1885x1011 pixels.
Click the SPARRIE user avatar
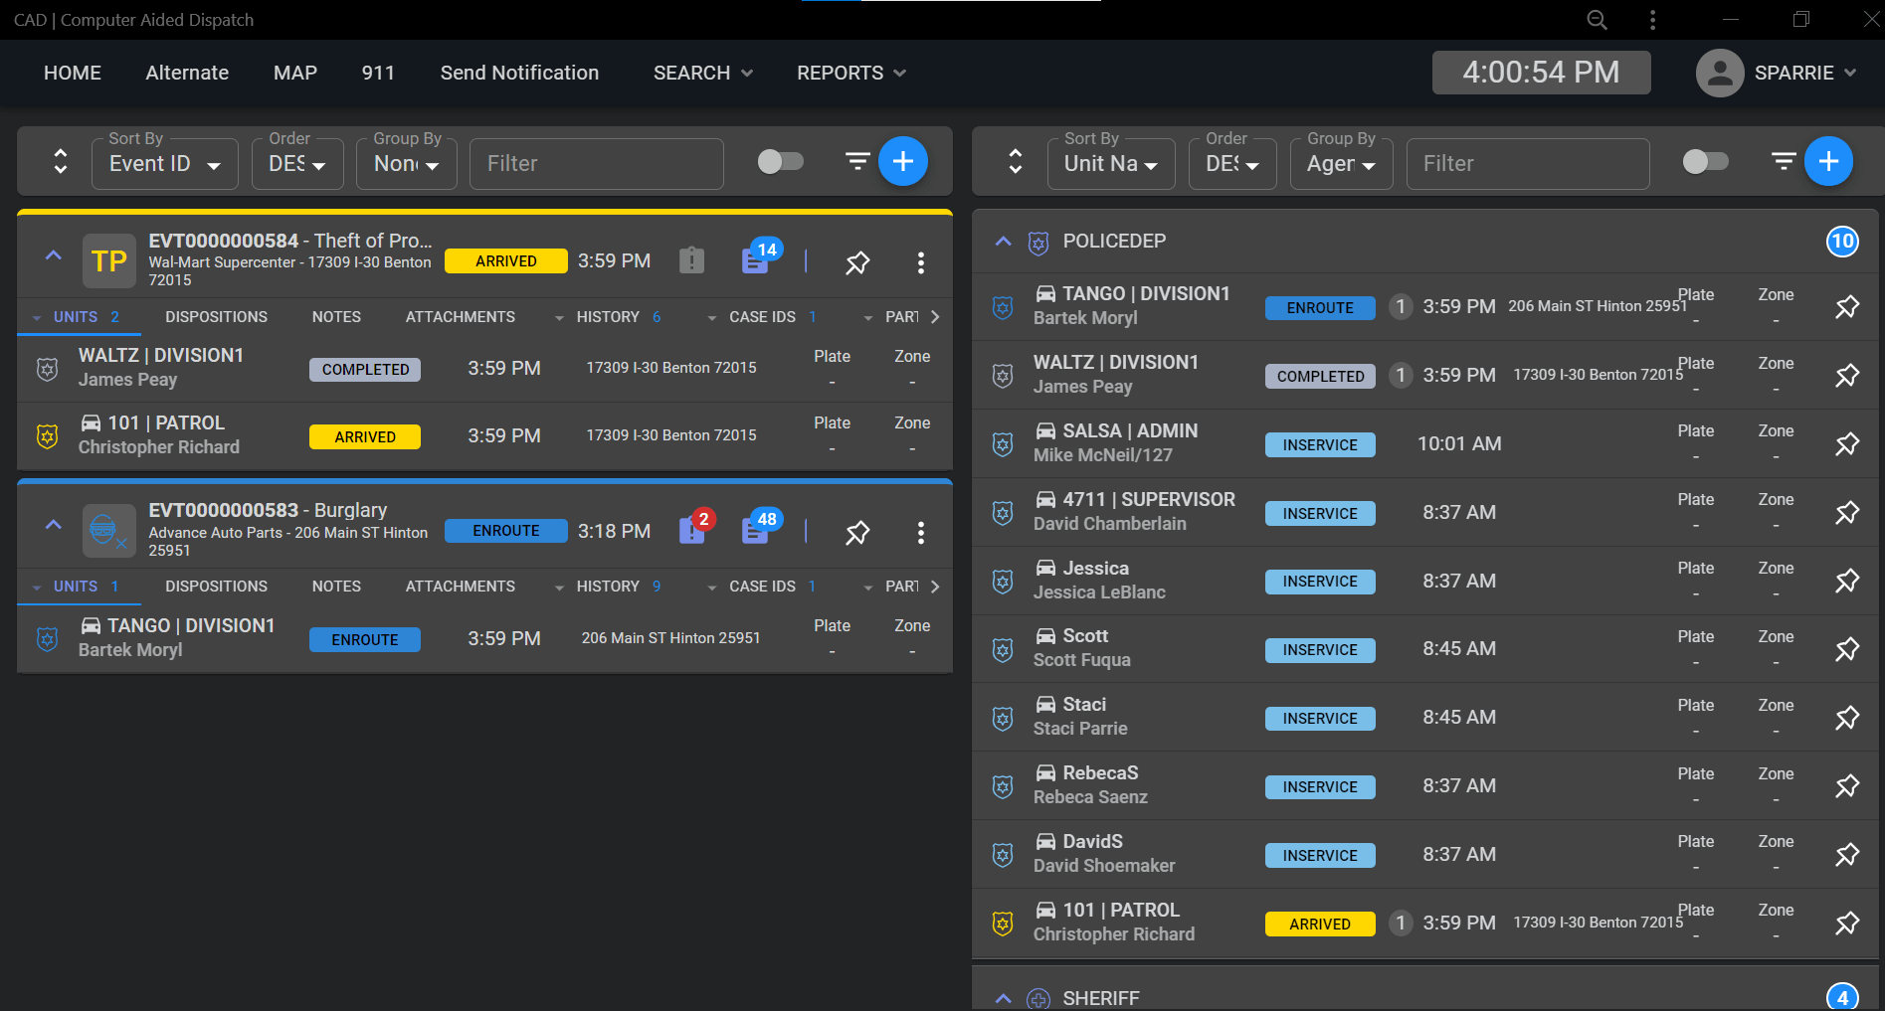coord(1720,73)
